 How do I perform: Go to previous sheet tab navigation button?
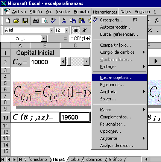tap(9, 159)
